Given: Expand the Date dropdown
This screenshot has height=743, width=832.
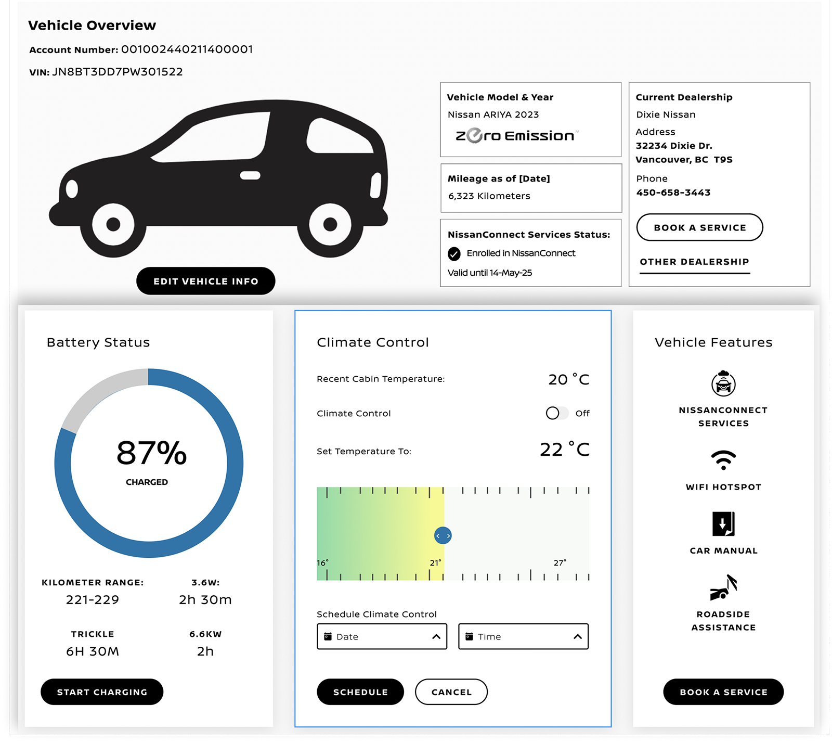Looking at the screenshot, I should point(435,636).
